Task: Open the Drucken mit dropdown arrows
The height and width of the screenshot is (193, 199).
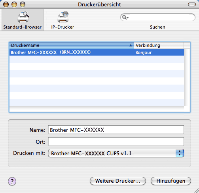Action: (180, 153)
